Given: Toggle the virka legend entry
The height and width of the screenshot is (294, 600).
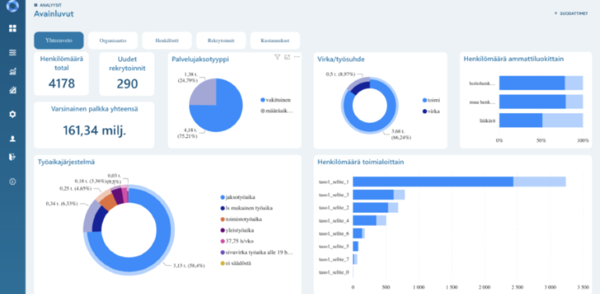Looking at the screenshot, I should 431,112.
